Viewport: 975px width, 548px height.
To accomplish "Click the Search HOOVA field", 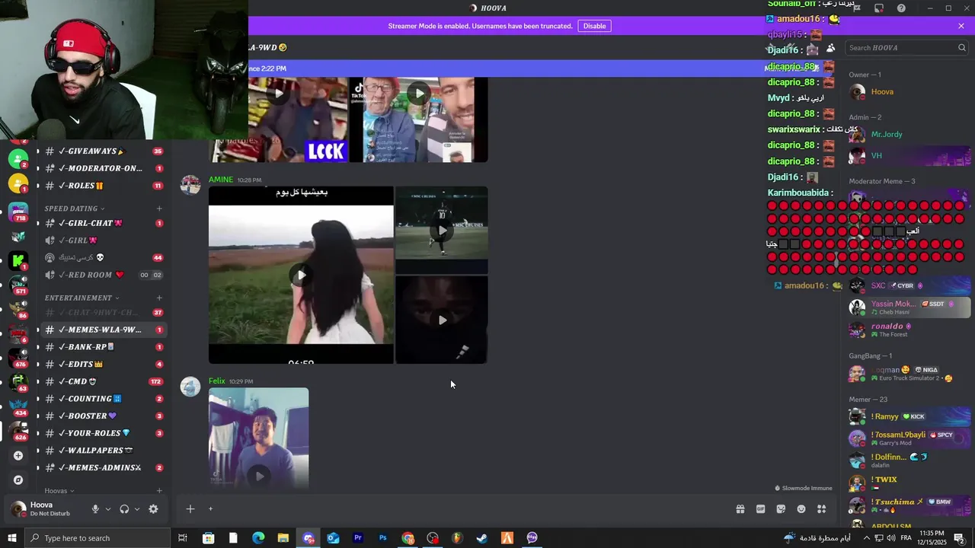I will point(907,48).
